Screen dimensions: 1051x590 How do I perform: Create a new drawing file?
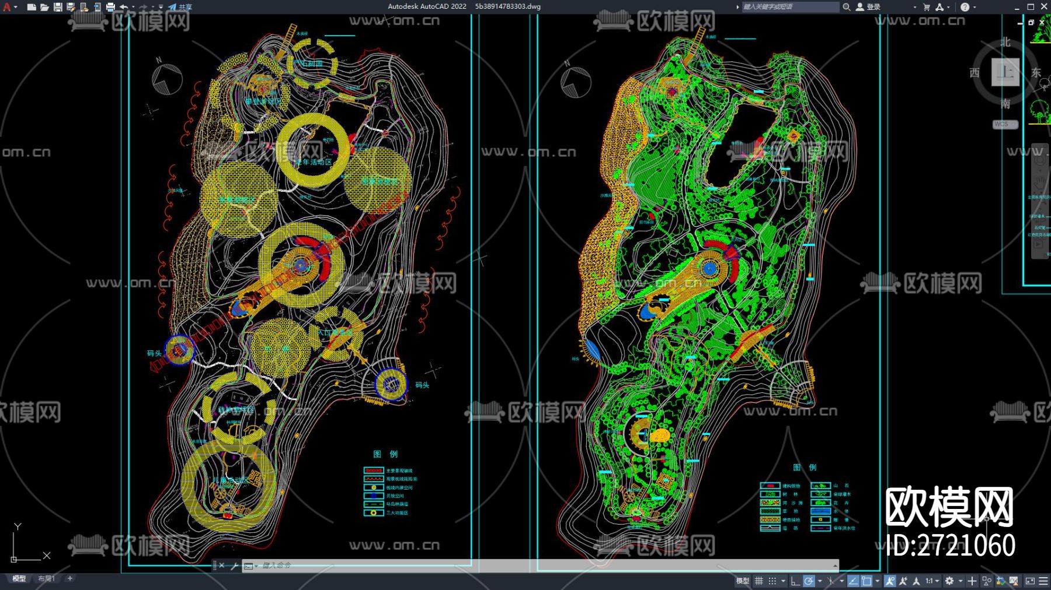coord(32,7)
